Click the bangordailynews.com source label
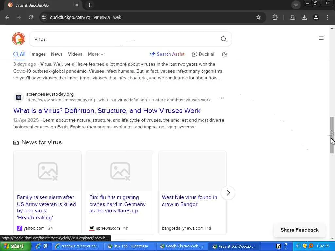 [183, 228]
